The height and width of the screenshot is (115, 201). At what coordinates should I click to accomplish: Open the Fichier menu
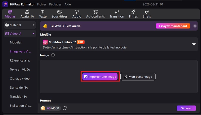tap(42, 4)
